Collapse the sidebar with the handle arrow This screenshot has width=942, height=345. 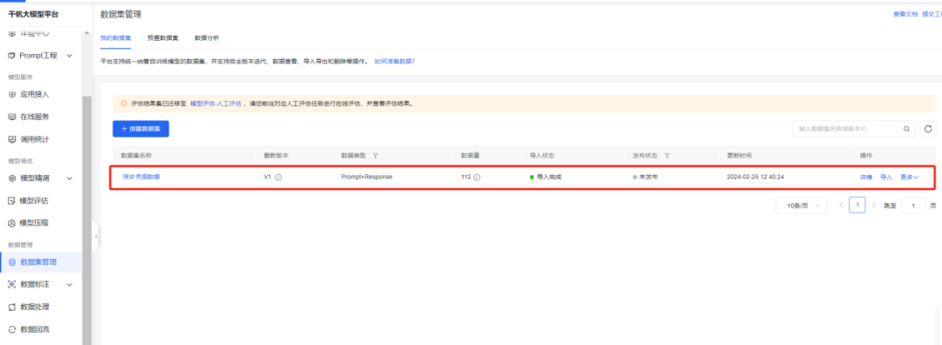click(x=96, y=237)
